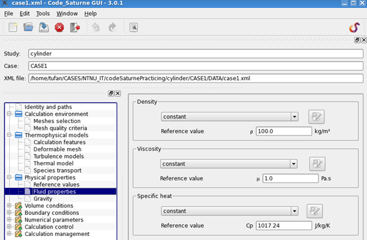Click the viscosity reference value field

click(290, 179)
